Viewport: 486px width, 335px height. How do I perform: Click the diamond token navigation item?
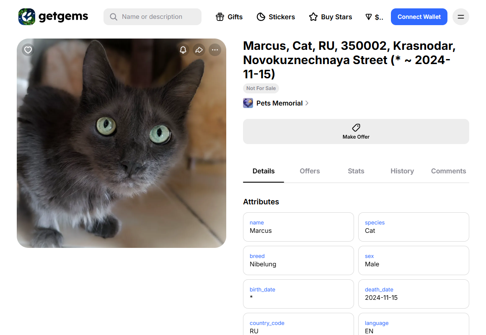point(374,17)
